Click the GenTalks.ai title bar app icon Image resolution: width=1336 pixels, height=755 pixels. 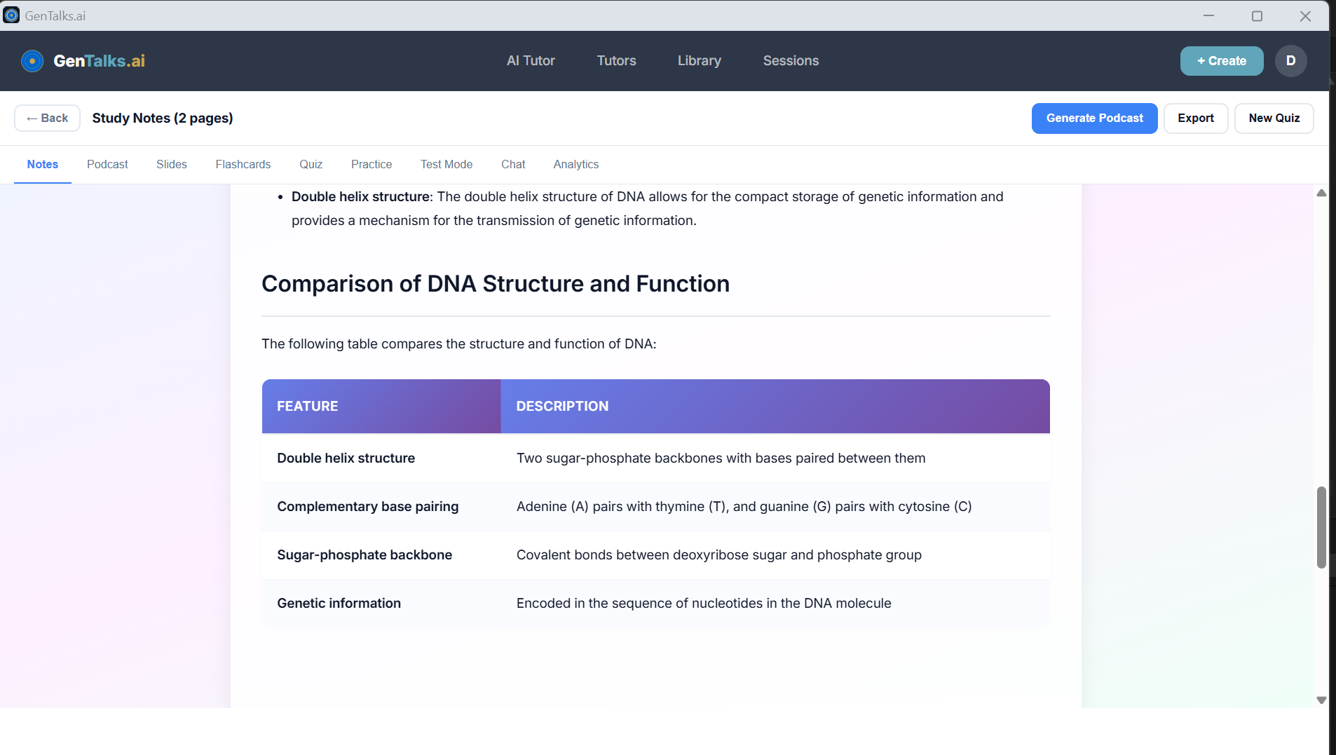pyautogui.click(x=11, y=15)
